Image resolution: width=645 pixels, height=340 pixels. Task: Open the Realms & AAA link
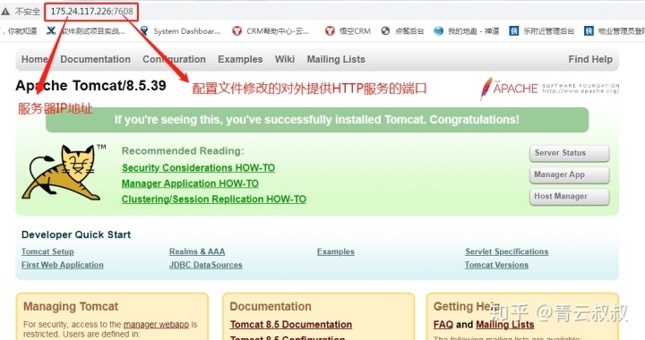click(x=197, y=251)
